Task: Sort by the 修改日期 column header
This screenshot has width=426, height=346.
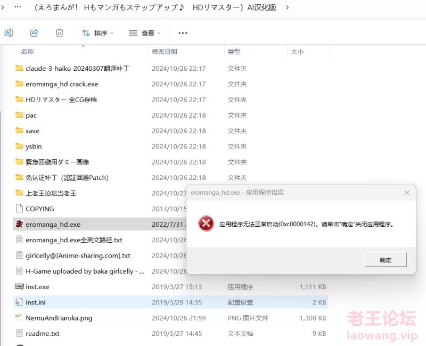Action: 165,52
